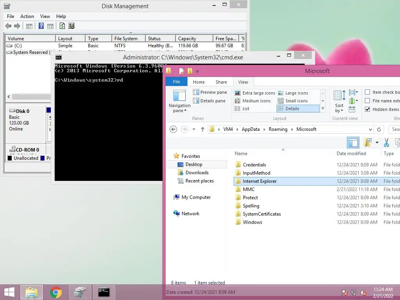Open the new folder dropdown arrow
The height and width of the screenshot is (300, 400).
click(377, 143)
